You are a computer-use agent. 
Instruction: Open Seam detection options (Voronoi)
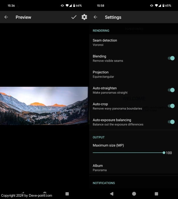tap(105, 42)
